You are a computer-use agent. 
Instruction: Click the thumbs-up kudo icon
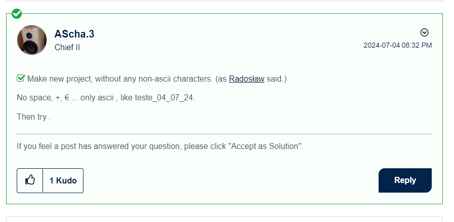point(30,180)
